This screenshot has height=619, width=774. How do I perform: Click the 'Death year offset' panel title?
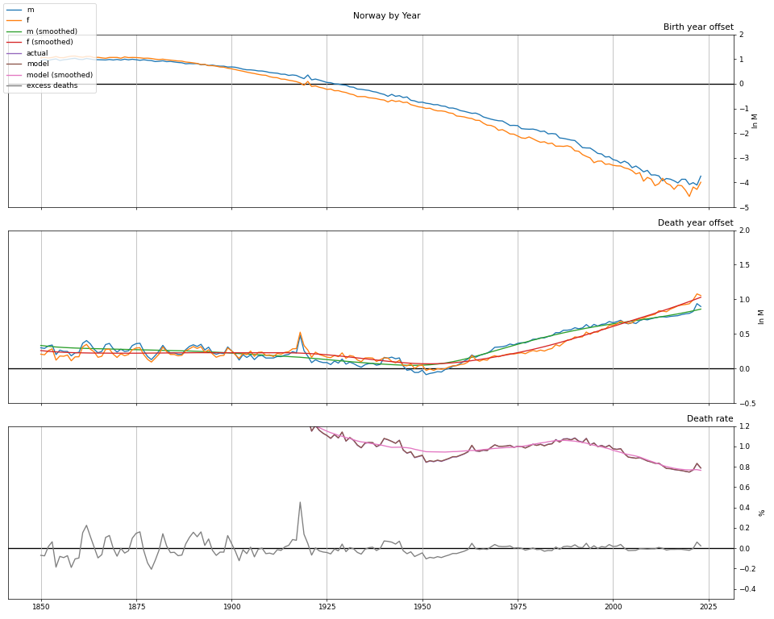click(x=695, y=223)
